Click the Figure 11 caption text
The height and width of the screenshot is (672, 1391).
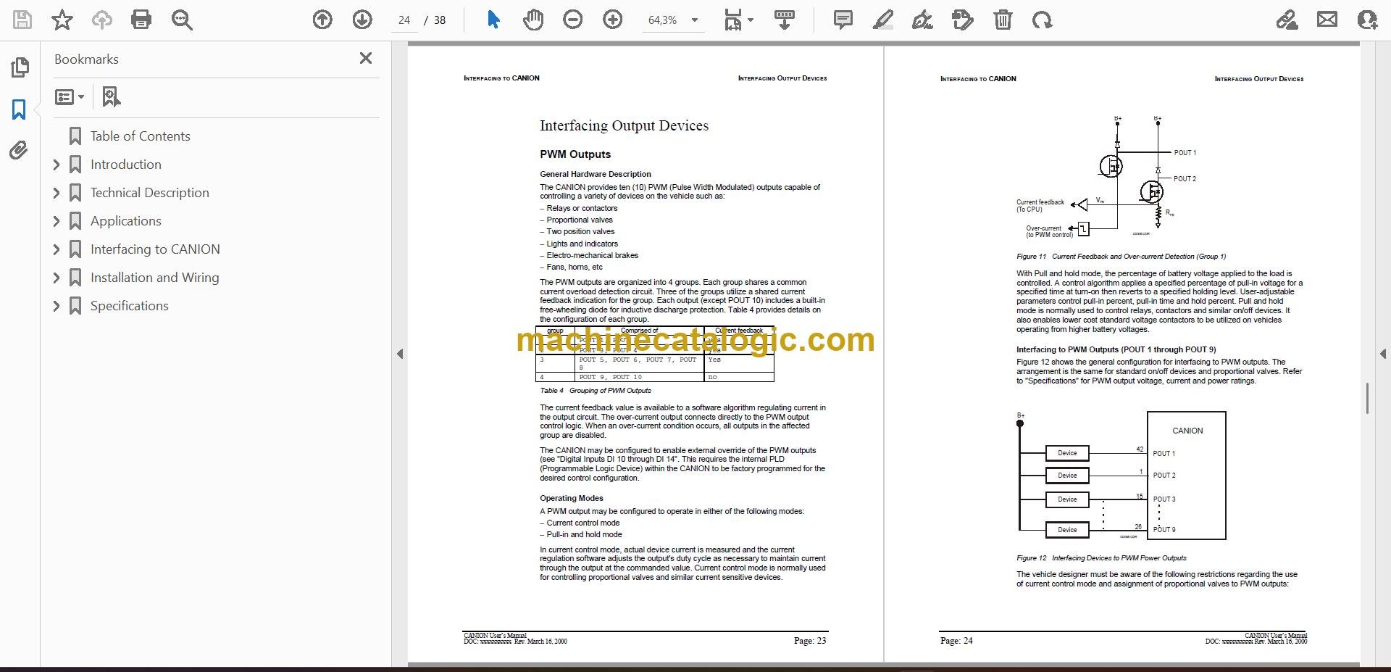click(1121, 257)
